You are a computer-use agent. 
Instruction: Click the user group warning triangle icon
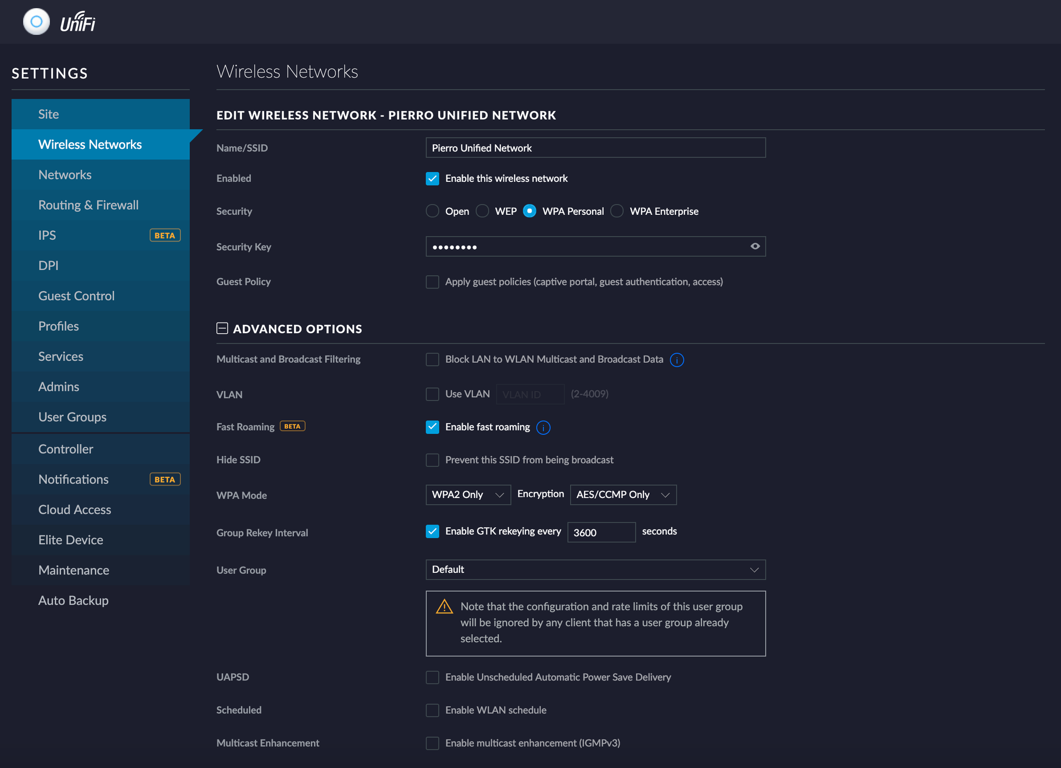coord(444,607)
